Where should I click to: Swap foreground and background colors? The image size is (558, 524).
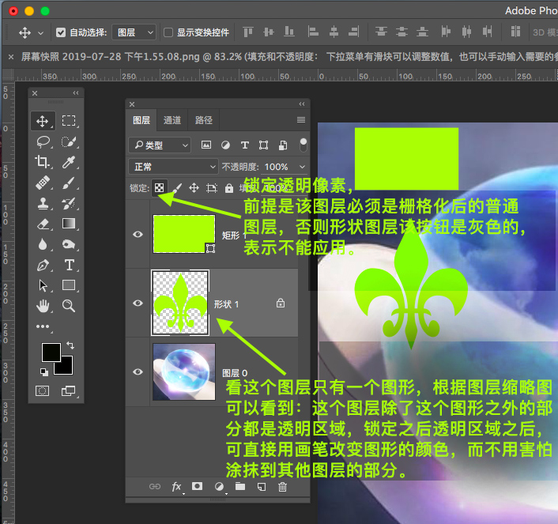pyautogui.click(x=70, y=345)
